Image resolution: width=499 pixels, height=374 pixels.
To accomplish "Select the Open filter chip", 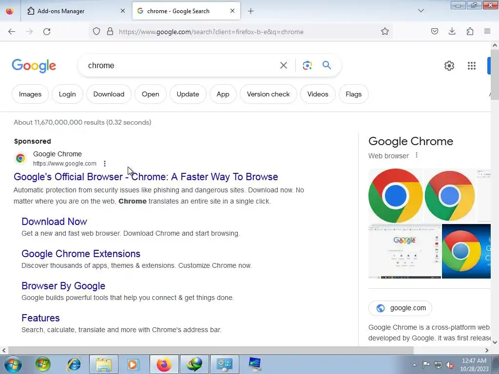I will [151, 94].
